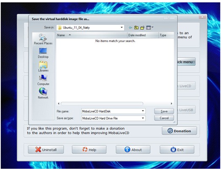Sort files by Date modified column
The height and width of the screenshot is (169, 221).
pyautogui.click(x=143, y=35)
